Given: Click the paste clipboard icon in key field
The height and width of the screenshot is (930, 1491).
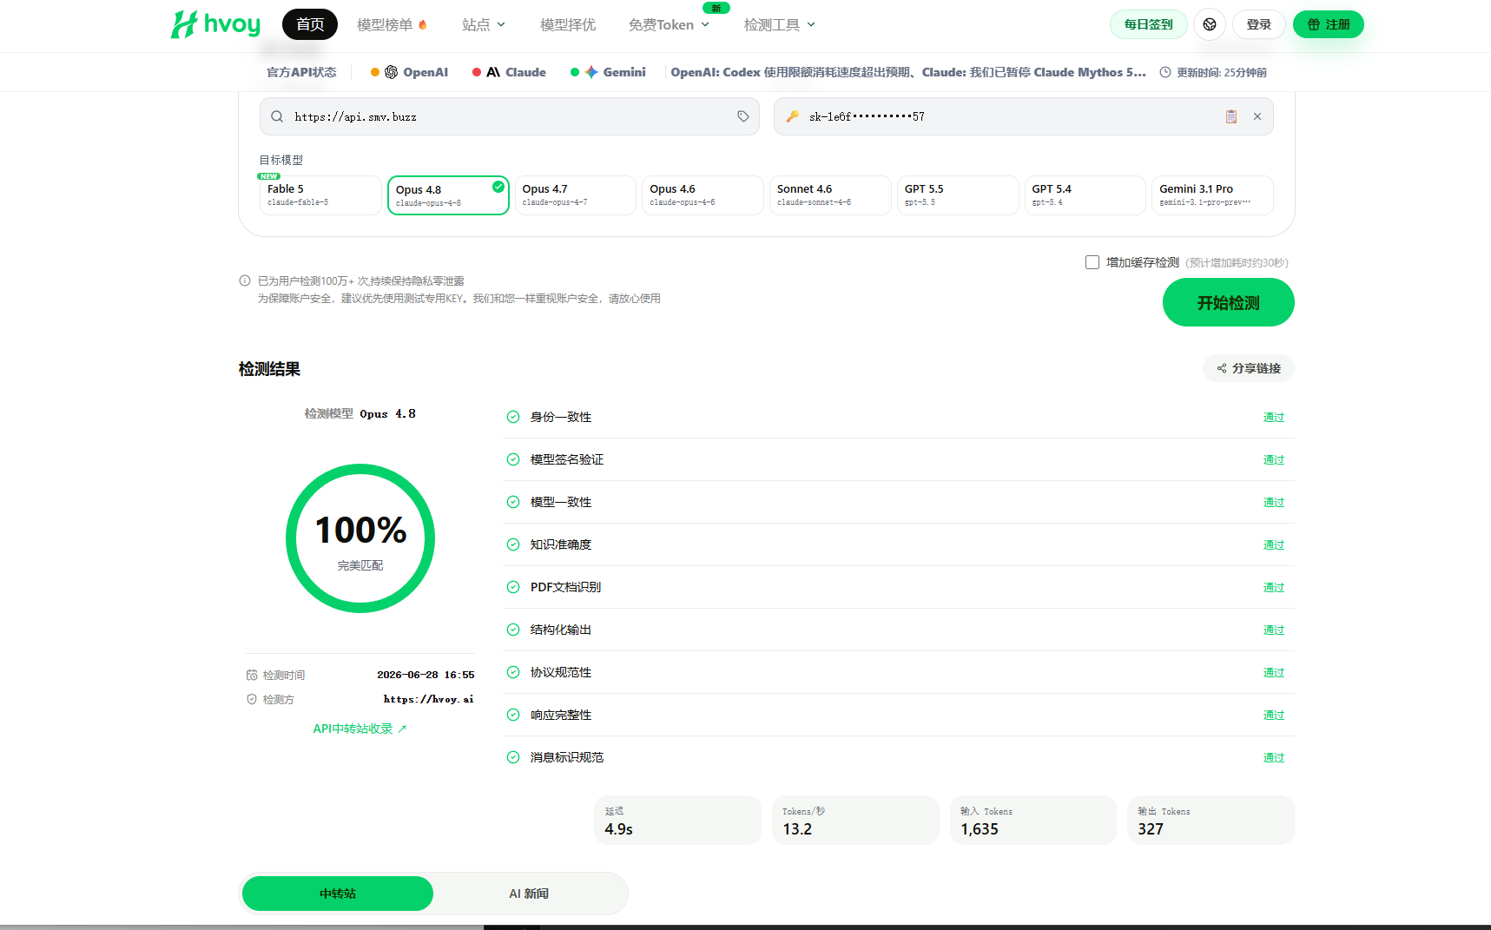Looking at the screenshot, I should point(1231,116).
